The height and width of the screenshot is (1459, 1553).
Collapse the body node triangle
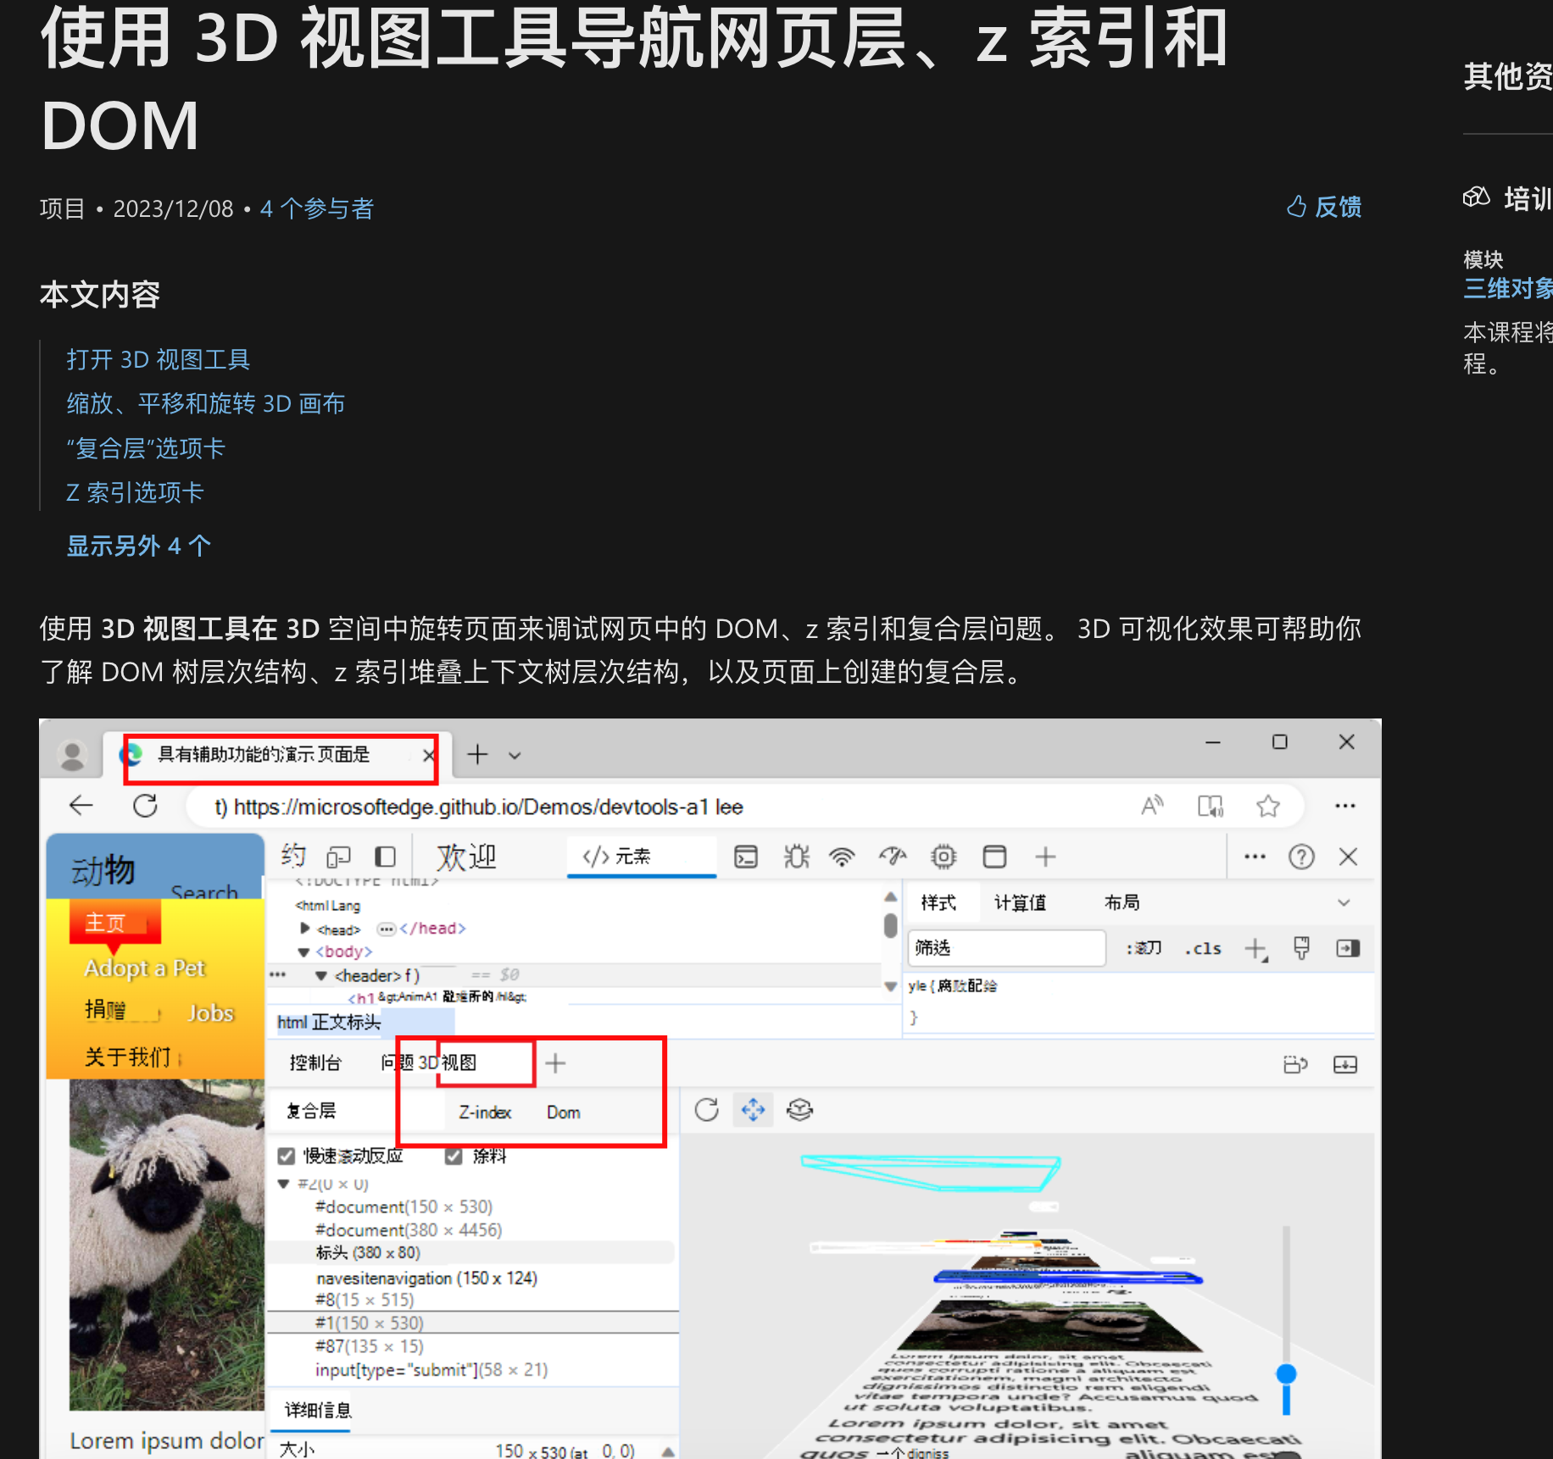coord(304,952)
